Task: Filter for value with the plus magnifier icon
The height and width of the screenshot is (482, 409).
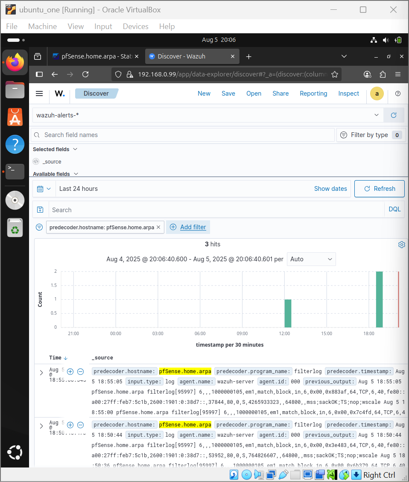Action: (70, 371)
